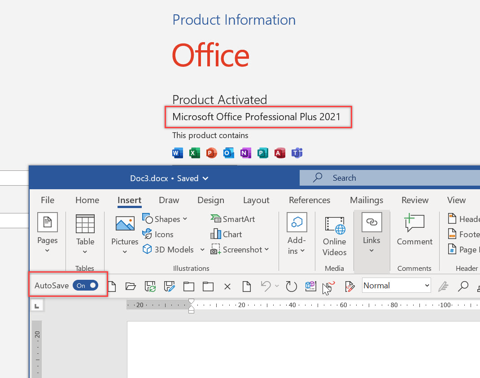Viewport: 480px width, 378px height.
Task: Click the Undo arrow icon
Action: click(266, 286)
